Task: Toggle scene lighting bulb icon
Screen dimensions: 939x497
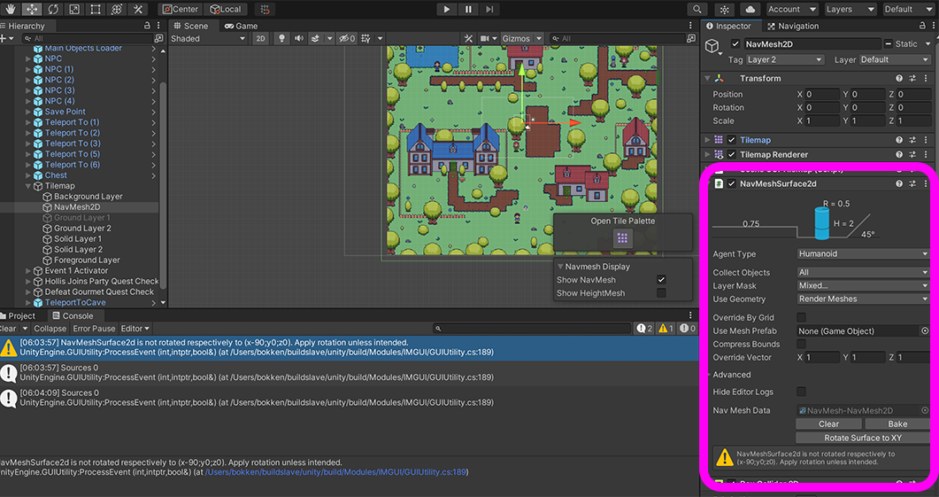Action: [x=282, y=39]
